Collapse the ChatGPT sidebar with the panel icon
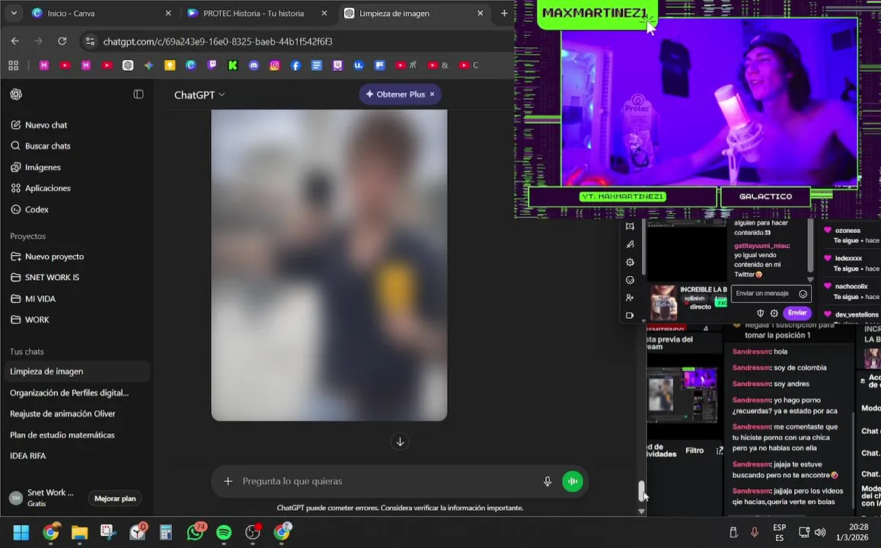881x548 pixels. pos(139,94)
